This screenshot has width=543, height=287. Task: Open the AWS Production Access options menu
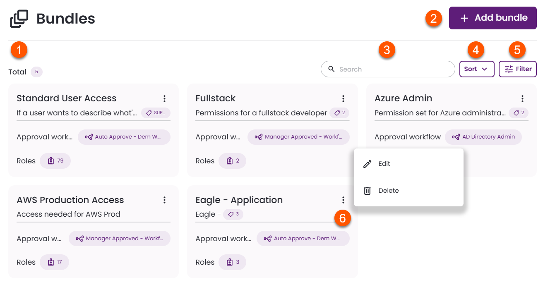(x=164, y=200)
